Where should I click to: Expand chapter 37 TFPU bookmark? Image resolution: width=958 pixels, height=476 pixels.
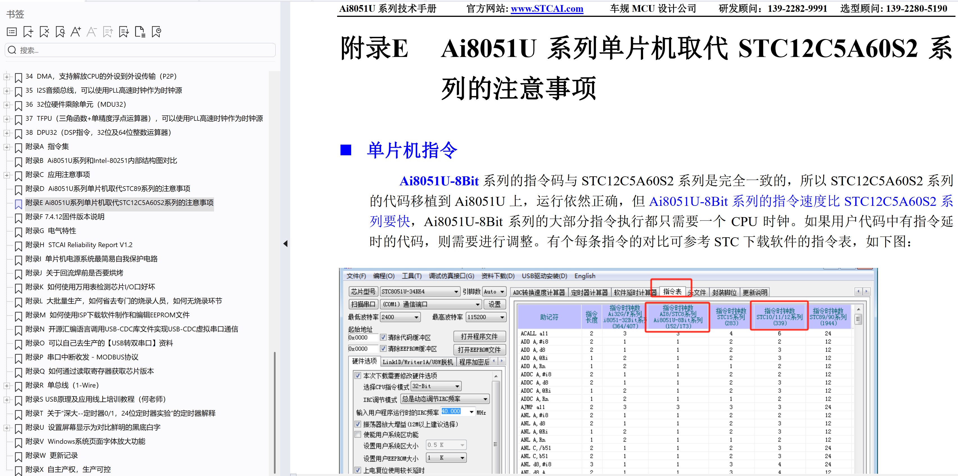[7, 119]
